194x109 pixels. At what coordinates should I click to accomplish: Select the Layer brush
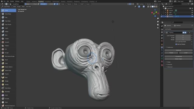click(8, 28)
